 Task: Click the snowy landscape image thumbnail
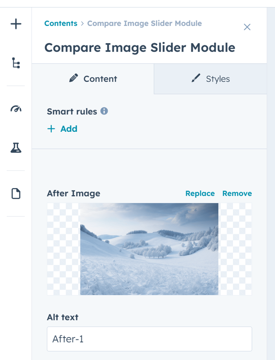pos(149,249)
